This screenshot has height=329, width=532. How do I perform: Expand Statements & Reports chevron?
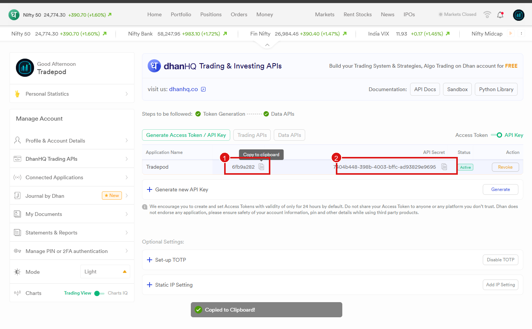pos(126,233)
